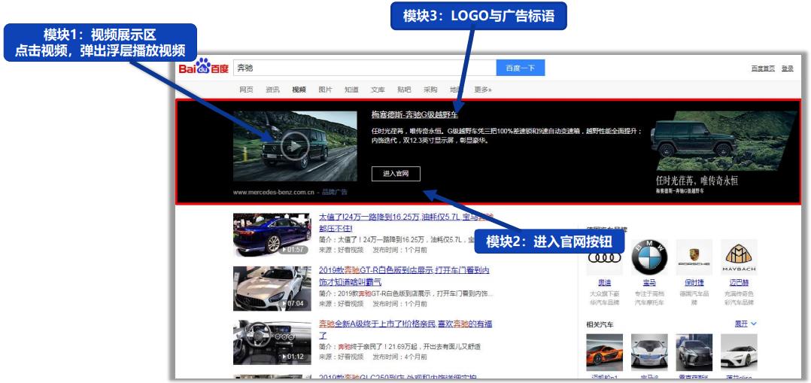Expand 相关汽车 with the 展开 link

pyautogui.click(x=746, y=324)
